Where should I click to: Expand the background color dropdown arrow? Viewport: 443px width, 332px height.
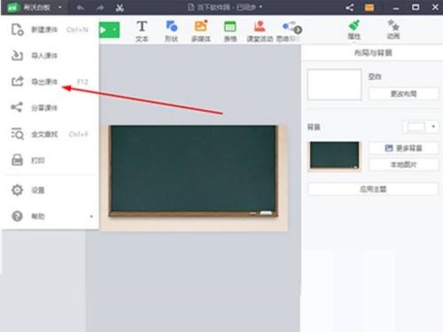tap(433, 127)
